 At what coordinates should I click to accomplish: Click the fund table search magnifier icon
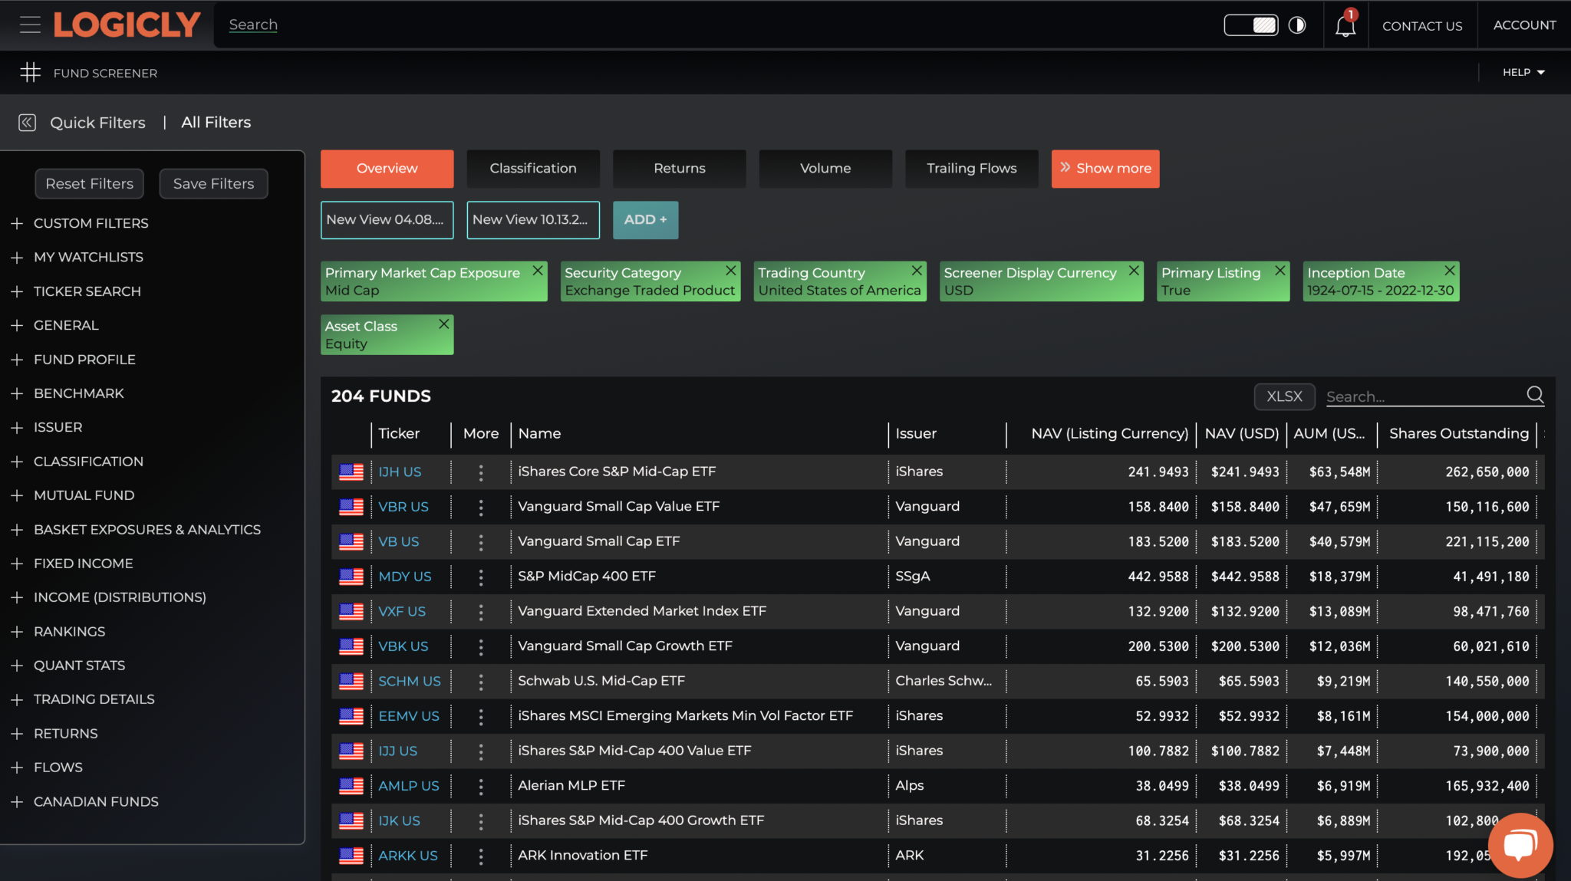tap(1535, 395)
